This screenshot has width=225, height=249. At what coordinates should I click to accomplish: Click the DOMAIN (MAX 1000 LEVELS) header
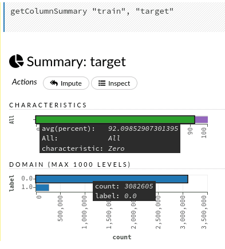pos(70,164)
